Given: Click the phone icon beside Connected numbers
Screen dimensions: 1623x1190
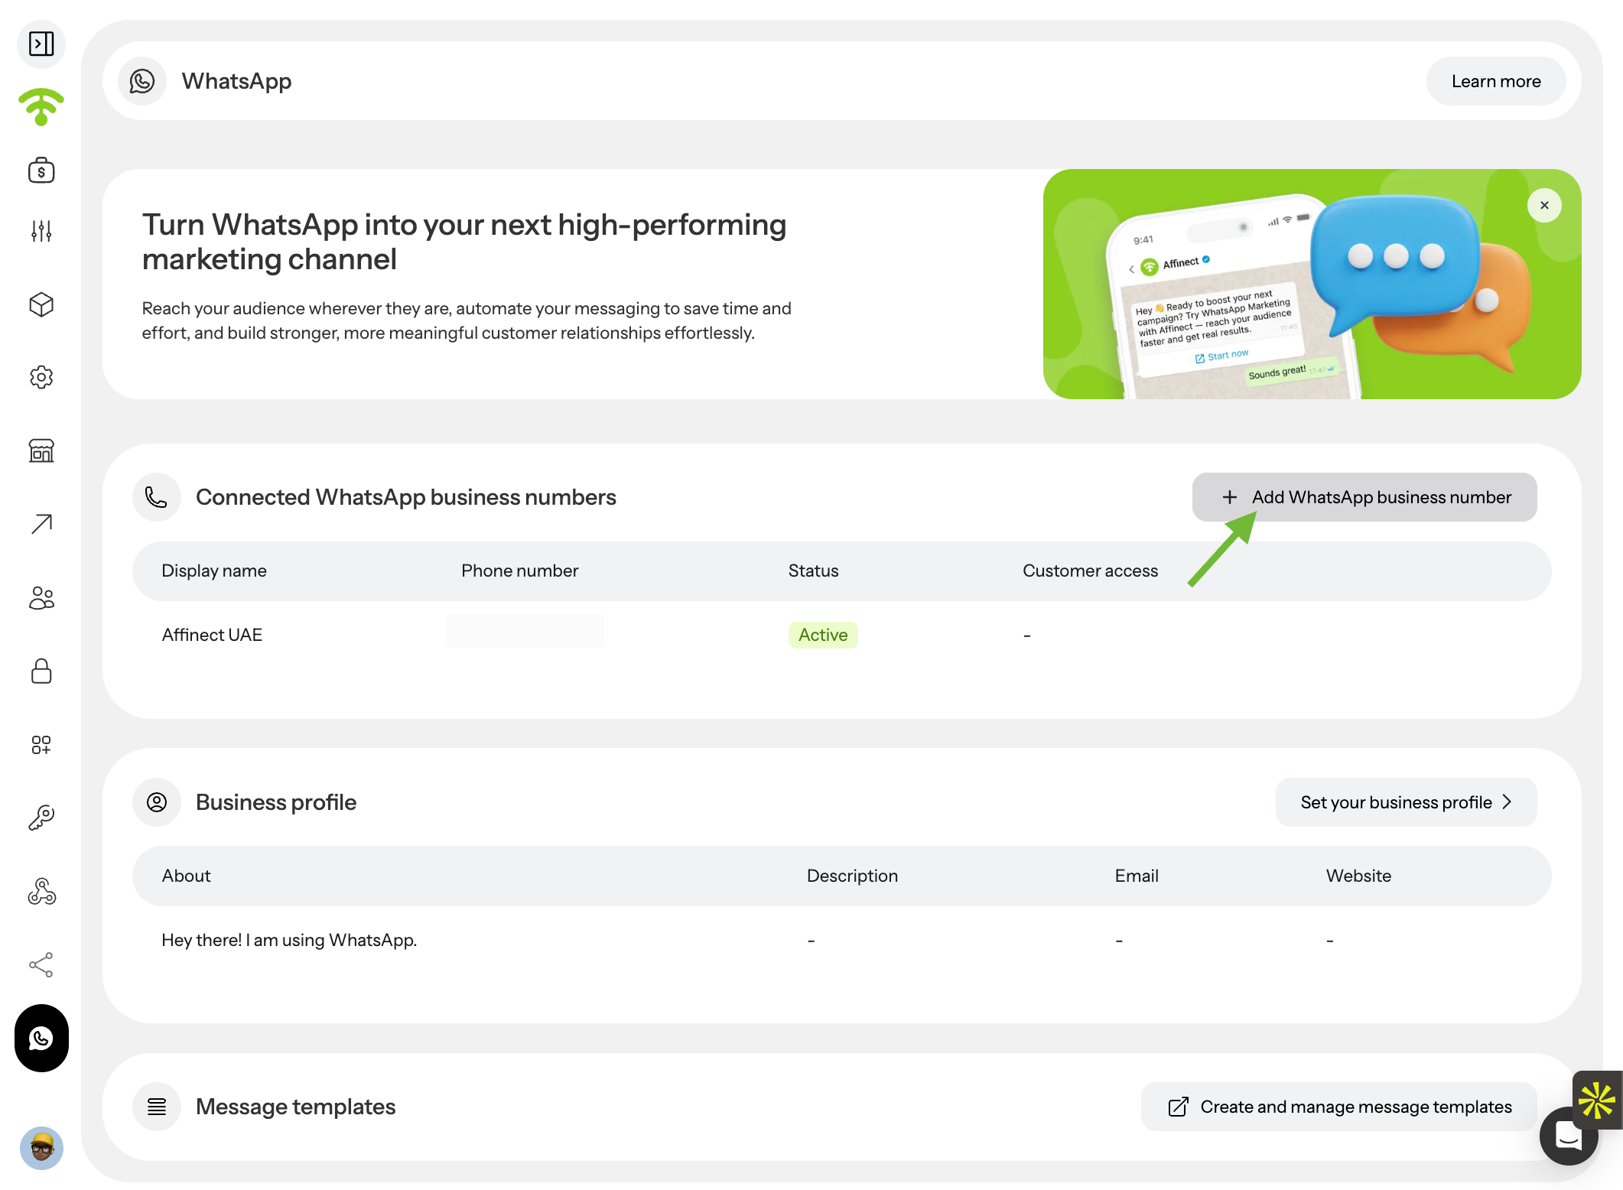Looking at the screenshot, I should point(157,497).
